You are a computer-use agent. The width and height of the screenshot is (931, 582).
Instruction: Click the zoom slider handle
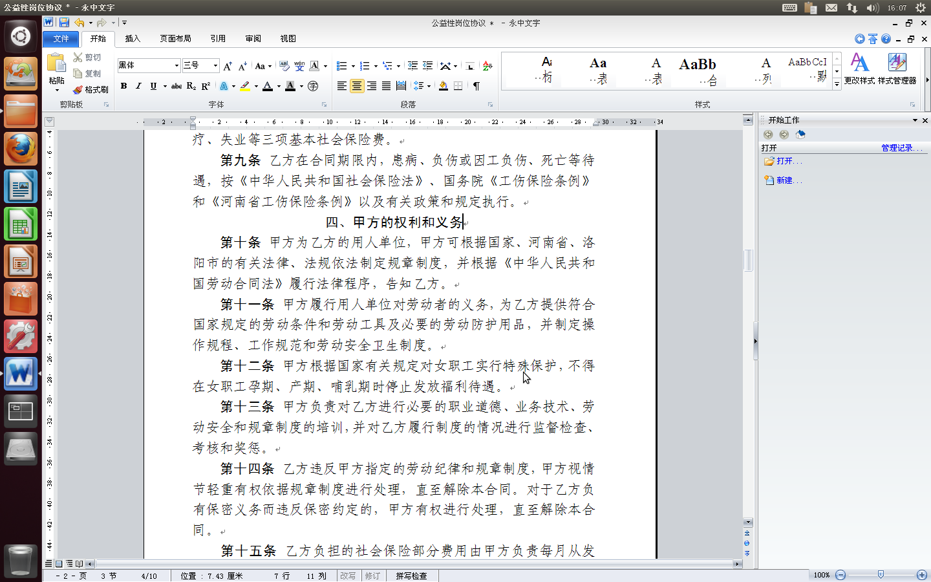coord(881,574)
